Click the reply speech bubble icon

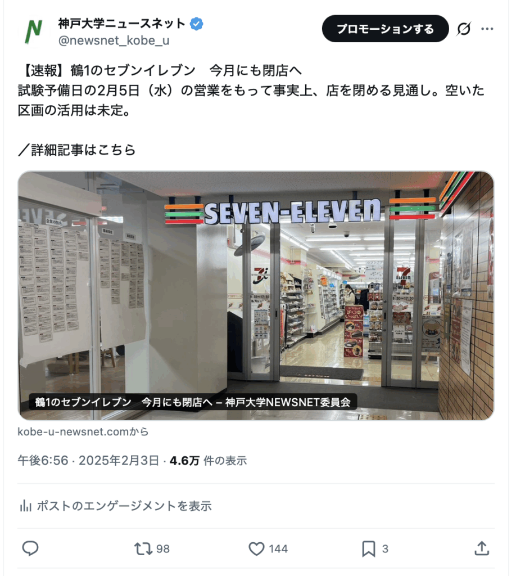[x=30, y=548]
